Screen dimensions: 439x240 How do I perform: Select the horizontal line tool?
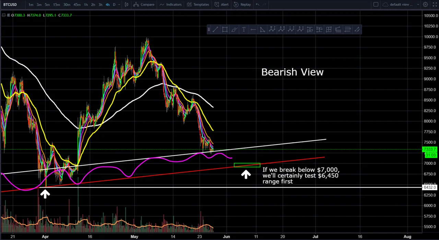(x=253, y=30)
